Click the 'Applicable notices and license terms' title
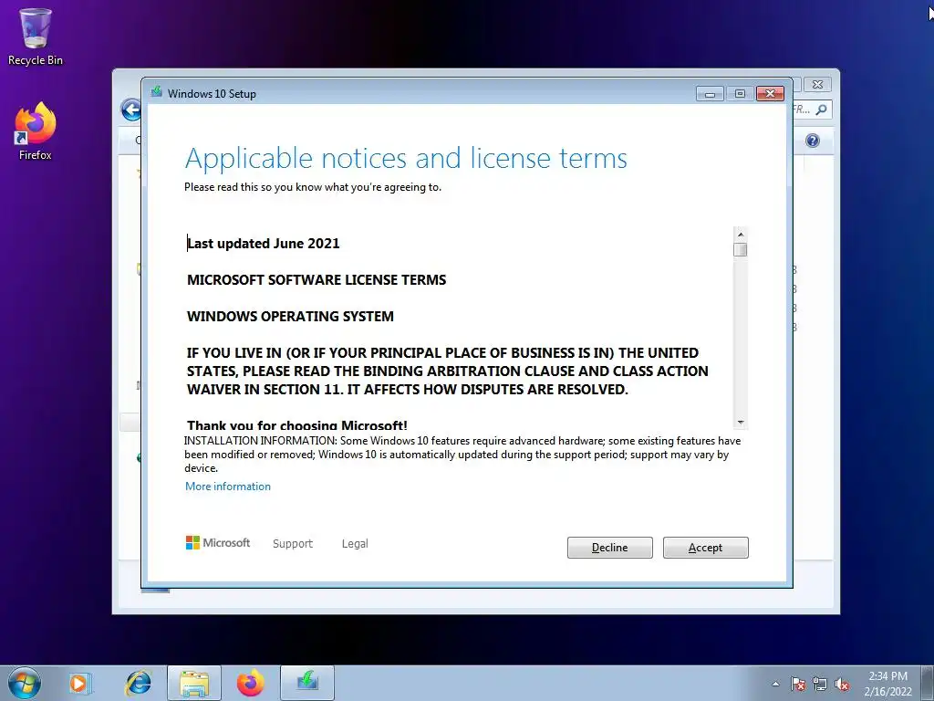This screenshot has width=934, height=701. pos(406,159)
